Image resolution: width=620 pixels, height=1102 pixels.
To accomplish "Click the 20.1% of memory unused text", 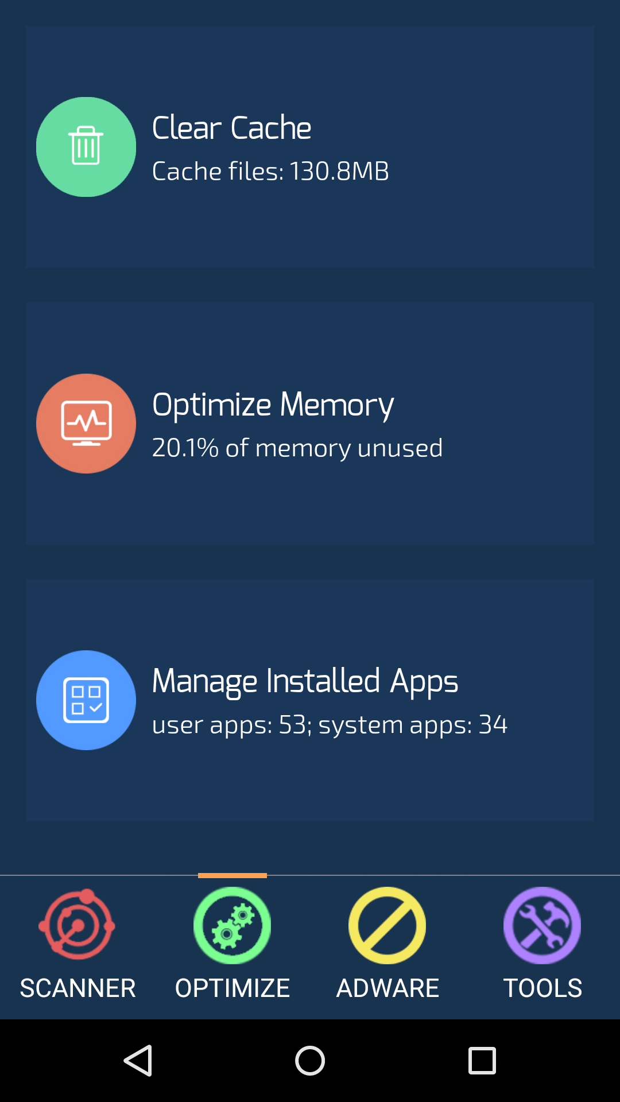I will (x=297, y=448).
